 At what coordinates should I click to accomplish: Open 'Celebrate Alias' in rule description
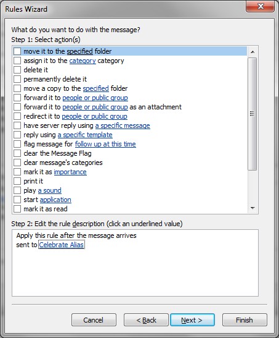pos(62,245)
